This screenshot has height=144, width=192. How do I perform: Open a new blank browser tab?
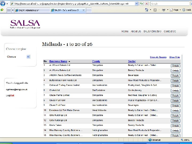89,10
